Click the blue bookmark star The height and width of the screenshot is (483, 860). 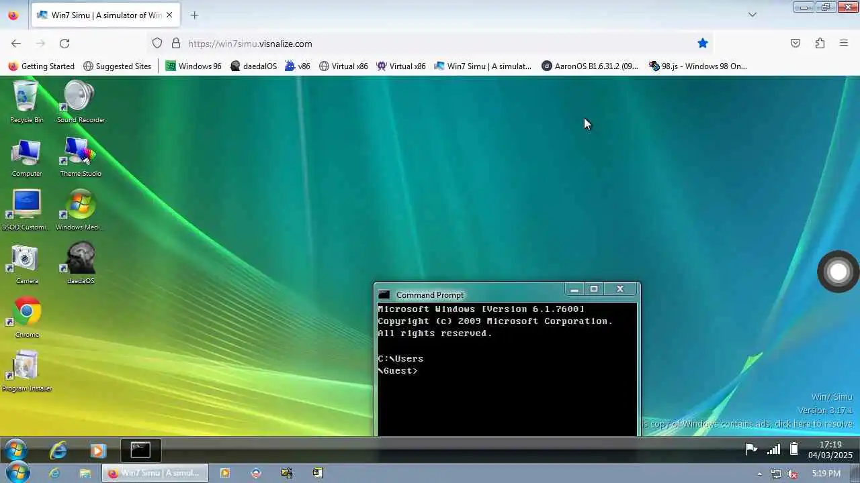[x=703, y=43]
